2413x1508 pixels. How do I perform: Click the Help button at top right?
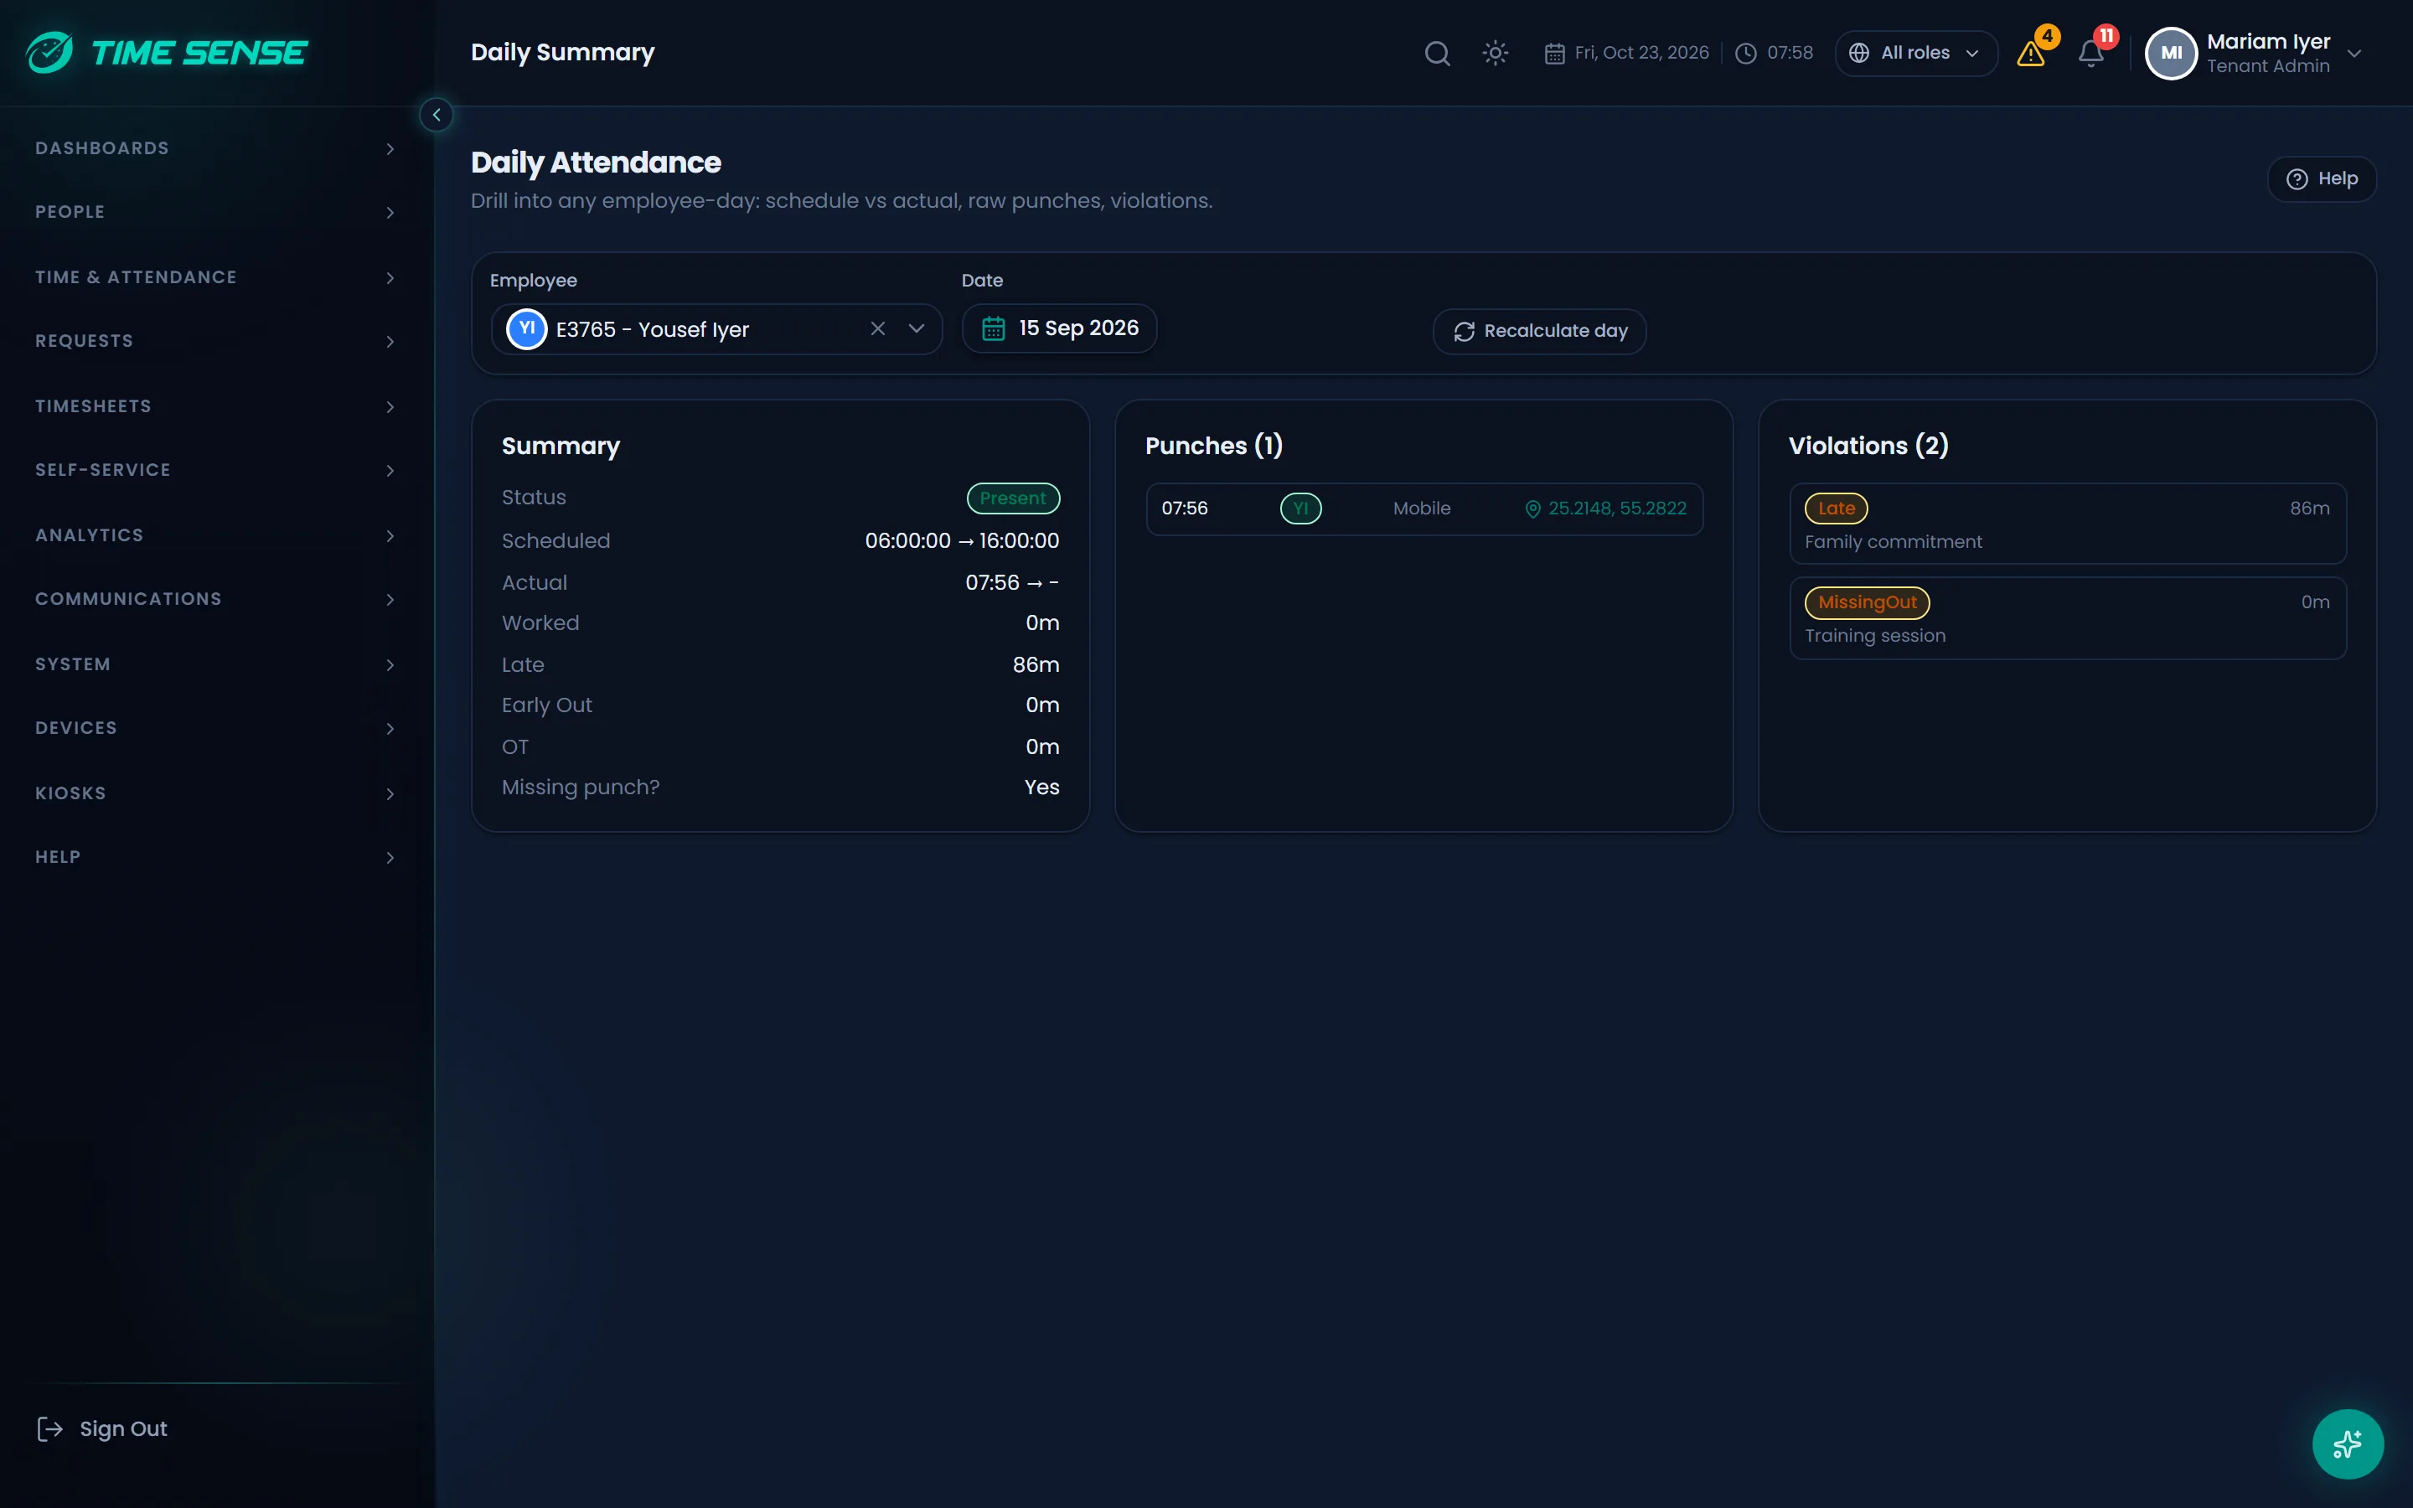click(x=2322, y=178)
